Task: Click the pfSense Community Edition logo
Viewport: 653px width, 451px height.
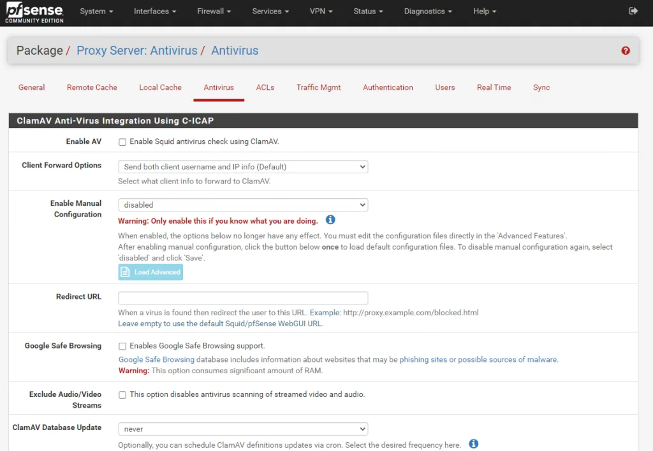Action: coord(34,13)
